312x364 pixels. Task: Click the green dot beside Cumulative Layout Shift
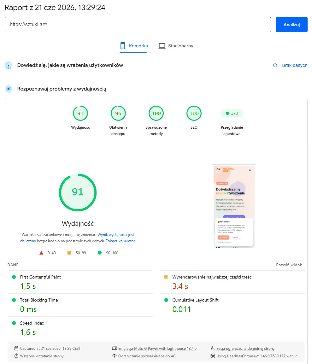166,300
